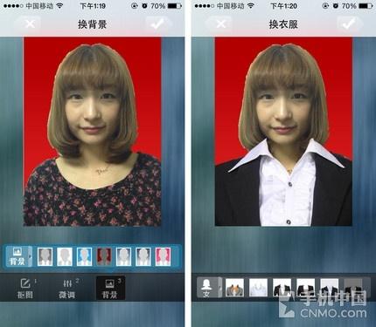
Task: Select the 背景 step tab
Action: tap(110, 289)
